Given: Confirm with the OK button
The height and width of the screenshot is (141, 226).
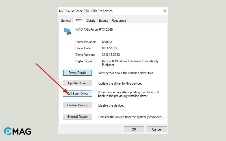Looking at the screenshot, I should tap(134, 129).
